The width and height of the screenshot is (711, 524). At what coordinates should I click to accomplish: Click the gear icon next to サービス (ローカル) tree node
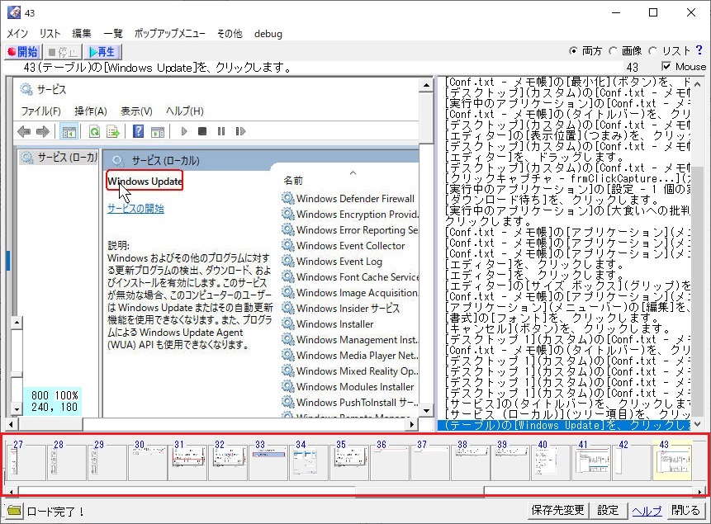coord(27,158)
